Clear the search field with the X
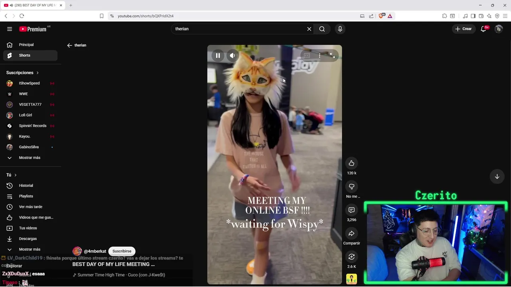The height and width of the screenshot is (287, 511). pyautogui.click(x=309, y=29)
